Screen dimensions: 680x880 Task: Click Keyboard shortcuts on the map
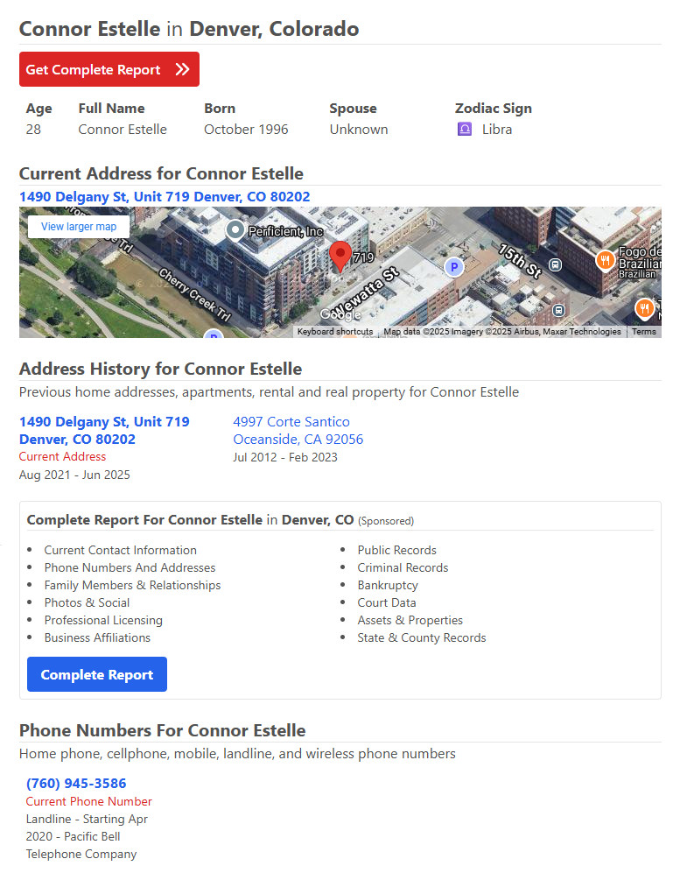[x=335, y=332]
